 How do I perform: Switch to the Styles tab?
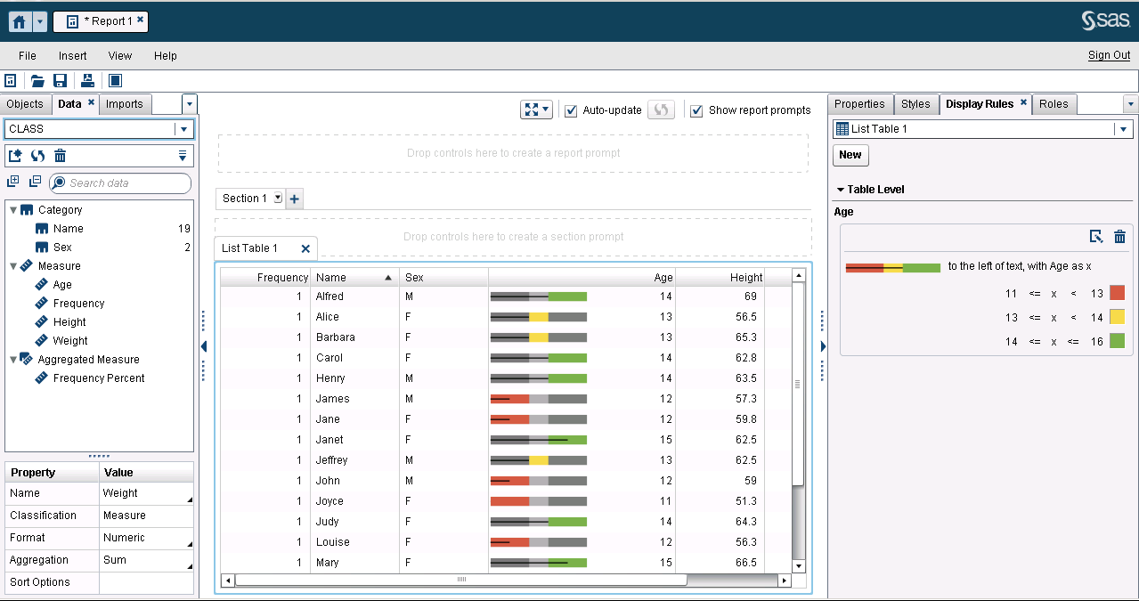(x=915, y=103)
